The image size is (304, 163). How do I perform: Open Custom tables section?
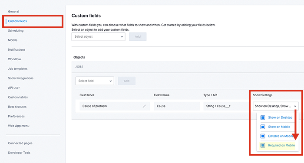click(18, 97)
